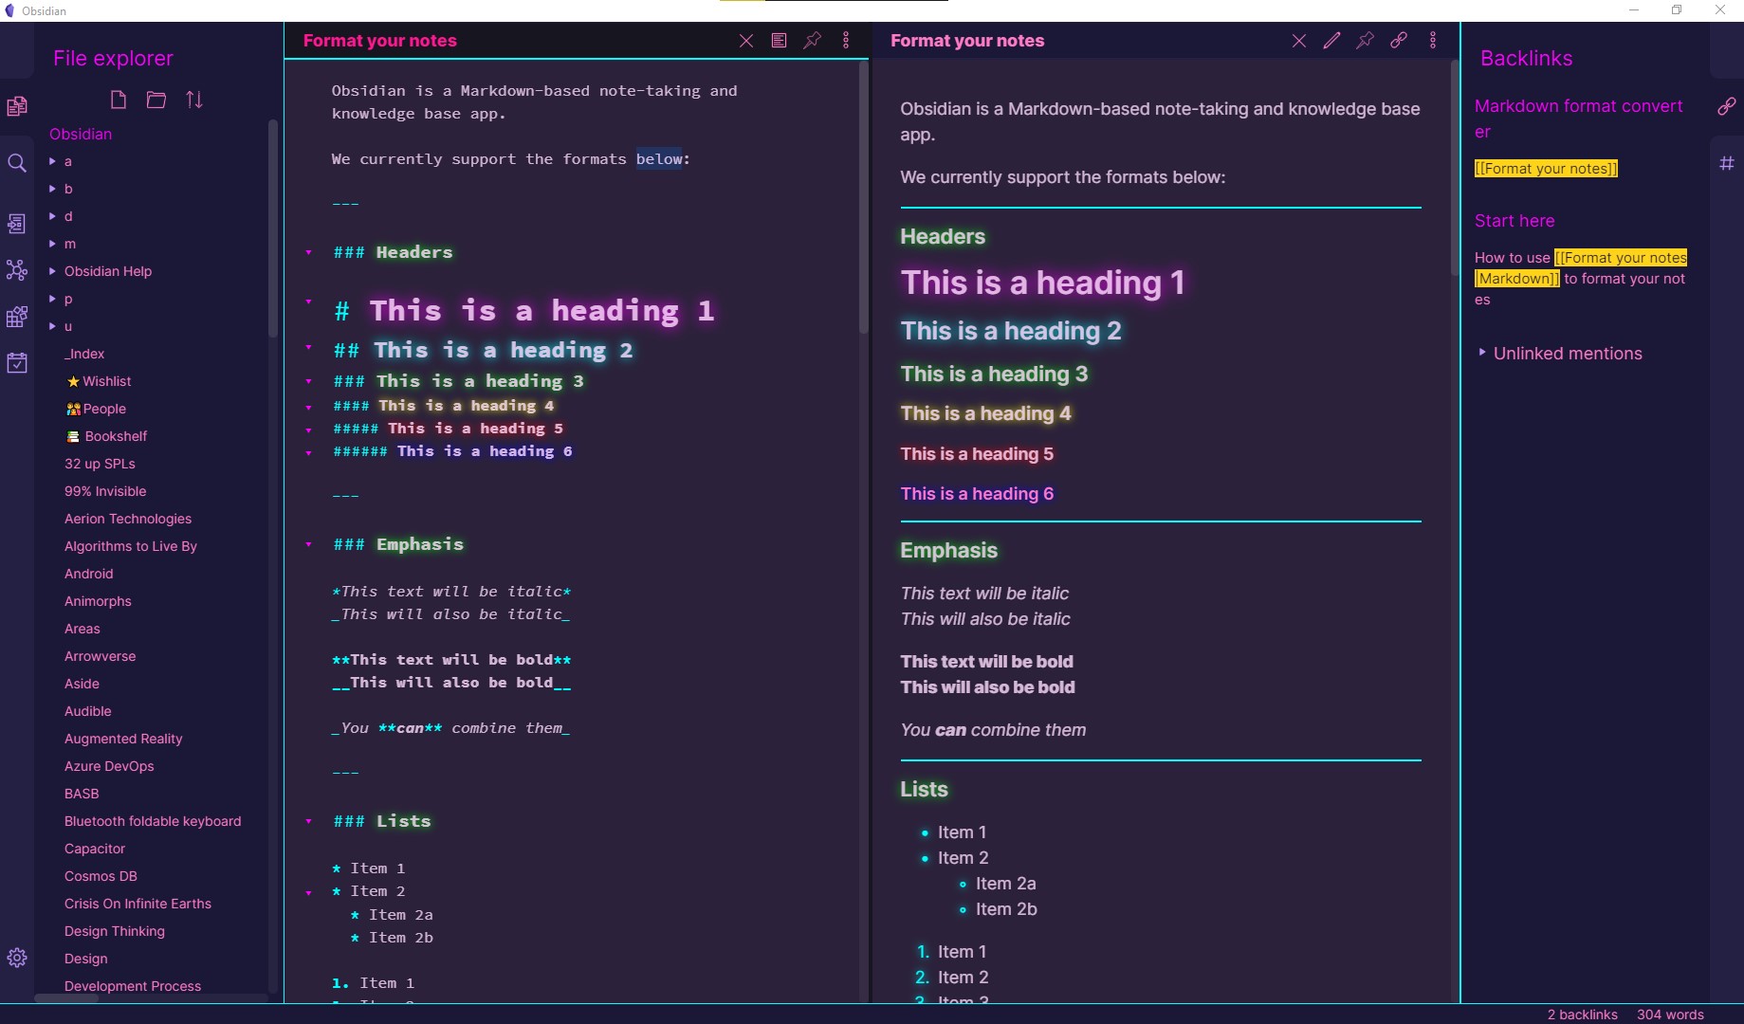The image size is (1744, 1024).
Task: Pin the right preview pane
Action: 1365,41
